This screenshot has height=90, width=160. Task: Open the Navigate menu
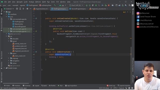coord(19,2)
